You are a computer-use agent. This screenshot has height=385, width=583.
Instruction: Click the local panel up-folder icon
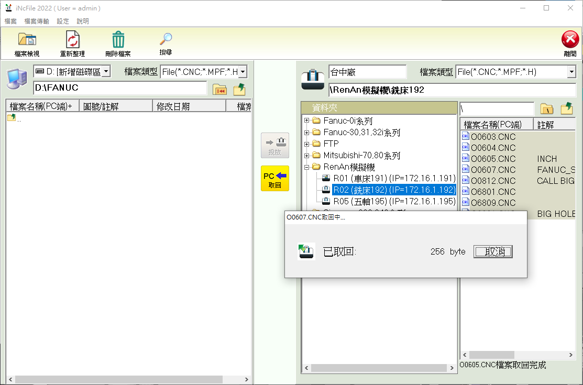pyautogui.click(x=239, y=89)
